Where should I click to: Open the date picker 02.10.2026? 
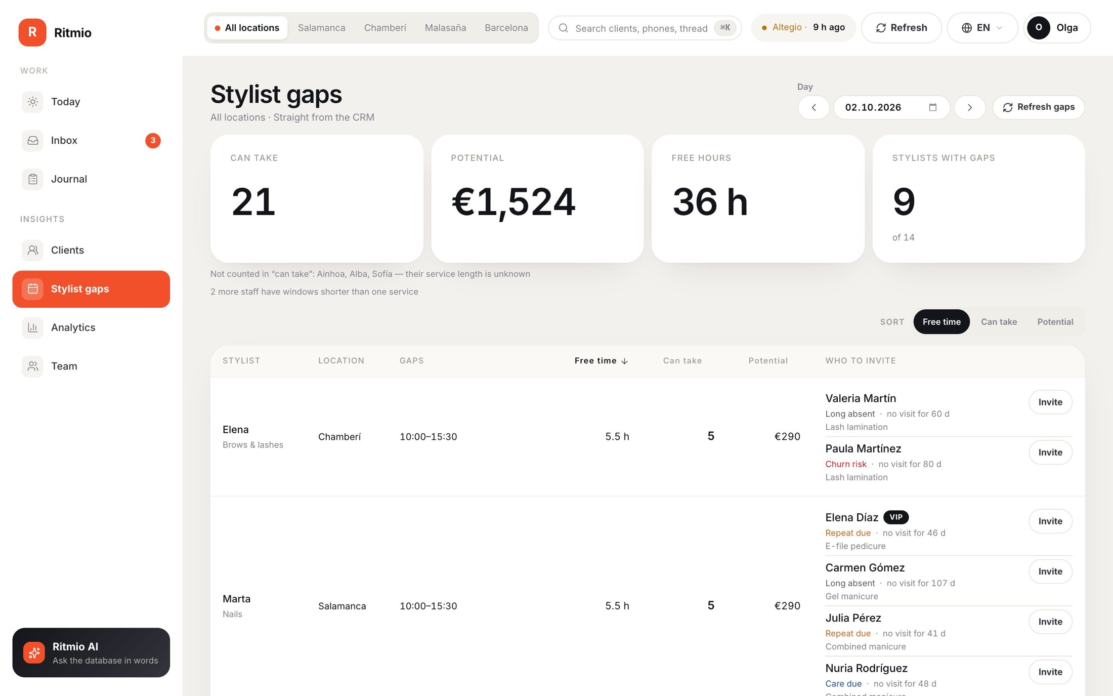(x=891, y=107)
